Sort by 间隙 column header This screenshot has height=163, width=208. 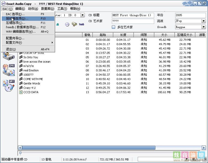click(x=144, y=35)
